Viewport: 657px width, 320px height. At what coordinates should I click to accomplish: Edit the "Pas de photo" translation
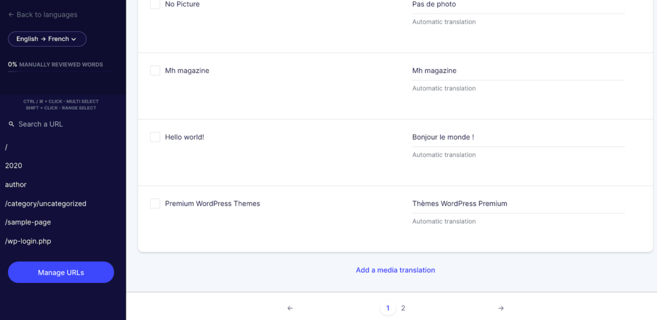coord(518,5)
